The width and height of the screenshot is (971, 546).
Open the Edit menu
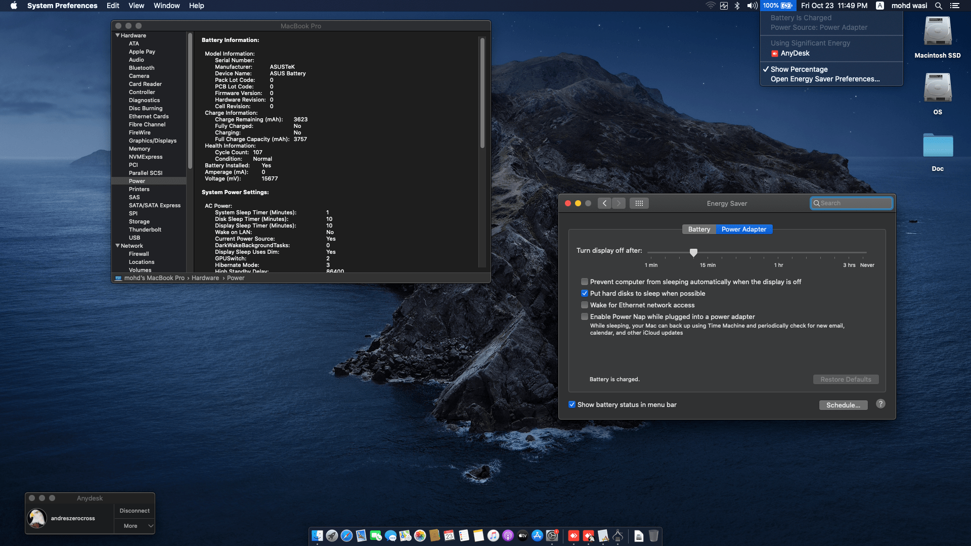113,6
